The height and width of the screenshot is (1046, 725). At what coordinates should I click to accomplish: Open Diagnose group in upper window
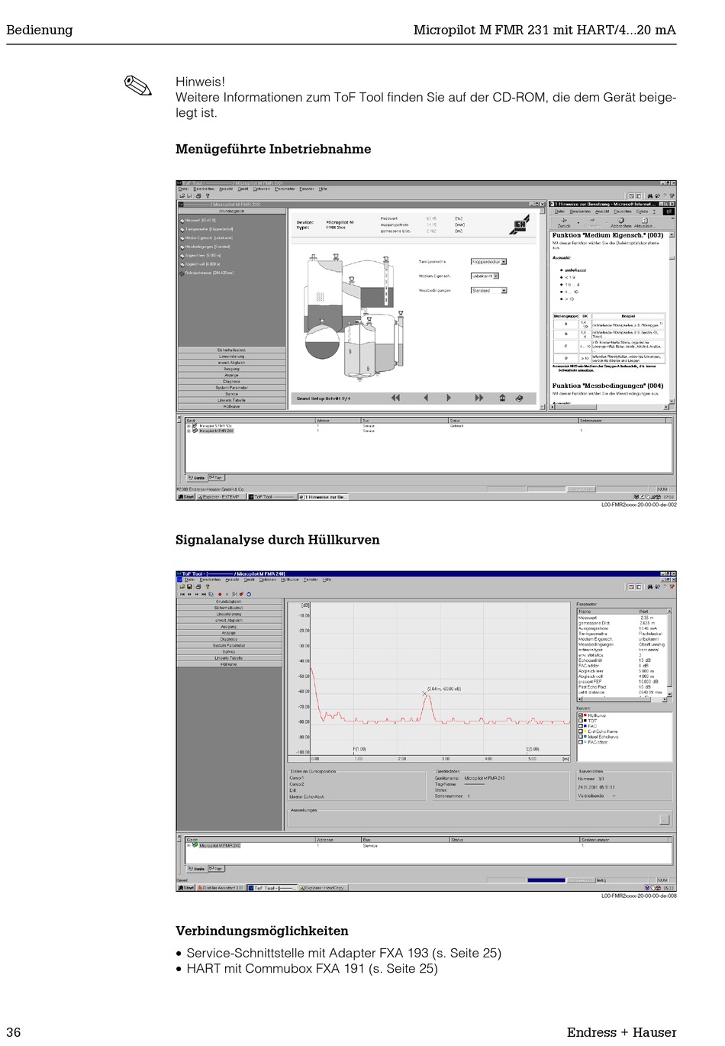coord(231,382)
